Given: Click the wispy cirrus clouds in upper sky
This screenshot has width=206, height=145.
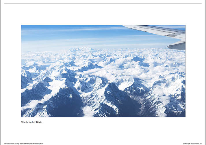Looking at the screenshot, I should coord(74,30).
